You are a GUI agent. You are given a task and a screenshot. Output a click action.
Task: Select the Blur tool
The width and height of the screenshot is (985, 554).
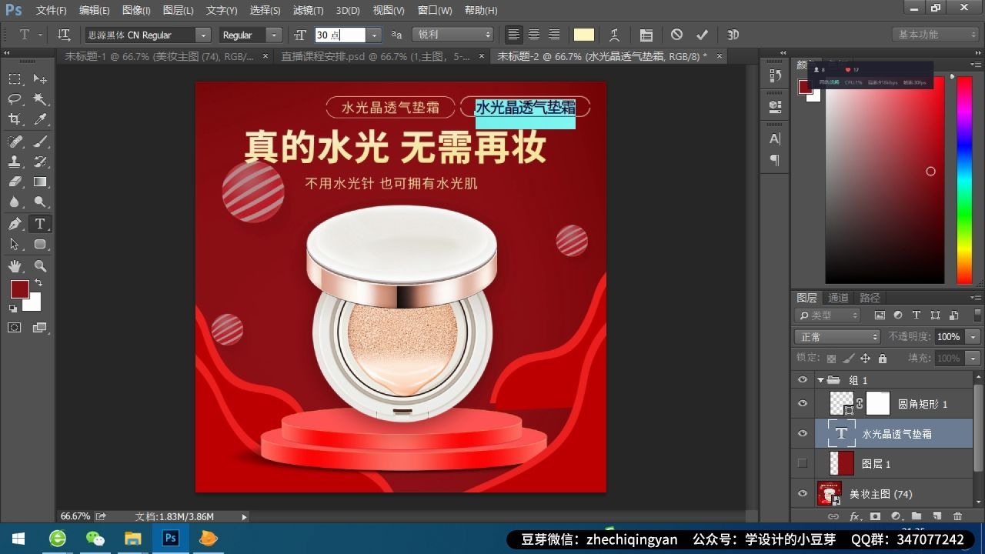point(15,202)
